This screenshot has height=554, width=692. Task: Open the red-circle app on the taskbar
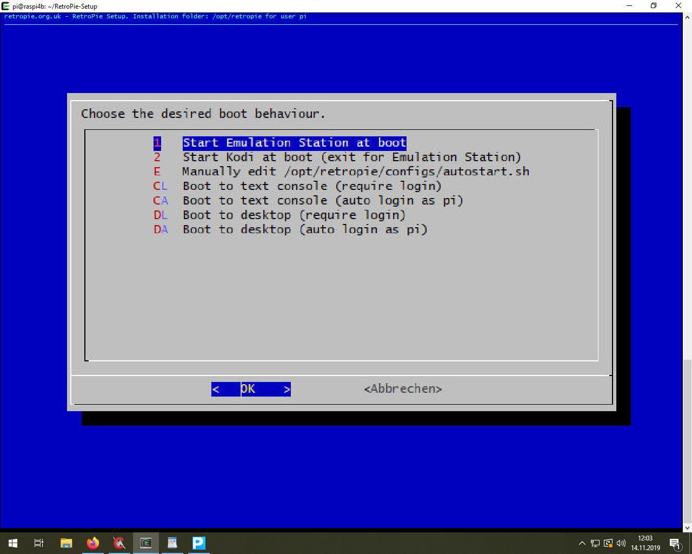pos(119,543)
